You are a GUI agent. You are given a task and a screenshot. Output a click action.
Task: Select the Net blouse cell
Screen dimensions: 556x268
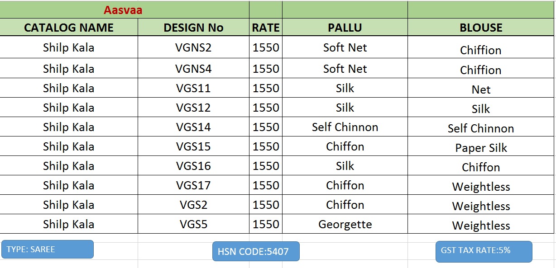481,89
